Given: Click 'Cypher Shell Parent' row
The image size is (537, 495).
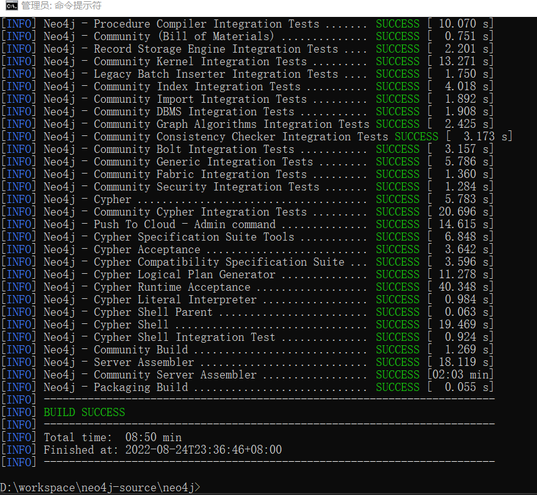Looking at the screenshot, I should point(248,312).
